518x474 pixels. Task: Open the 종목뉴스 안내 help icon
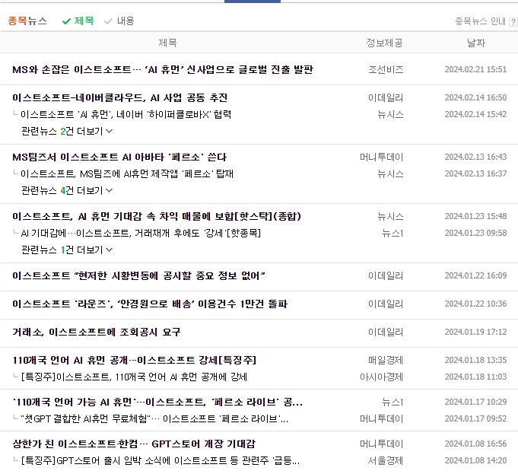(513, 22)
